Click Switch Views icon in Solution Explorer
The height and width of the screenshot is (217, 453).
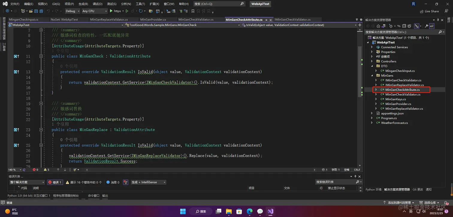pyautogui.click(x=383, y=26)
